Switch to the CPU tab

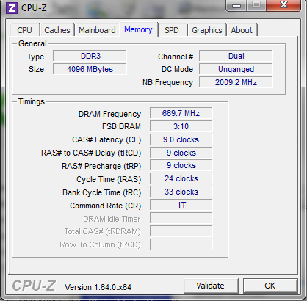click(x=24, y=30)
